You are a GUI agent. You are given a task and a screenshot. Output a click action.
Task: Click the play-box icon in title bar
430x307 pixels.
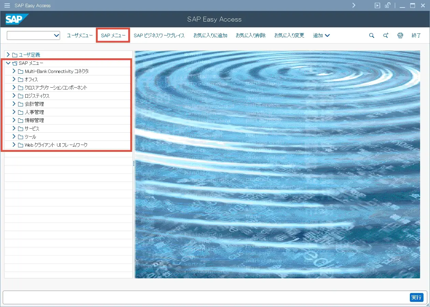click(x=377, y=5)
